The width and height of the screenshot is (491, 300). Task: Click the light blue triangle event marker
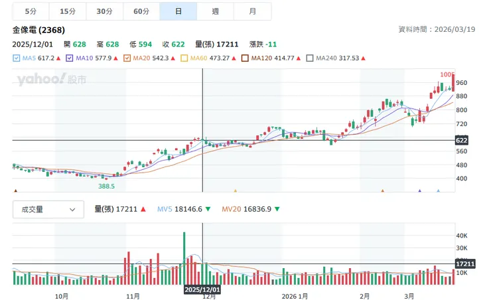438,191
